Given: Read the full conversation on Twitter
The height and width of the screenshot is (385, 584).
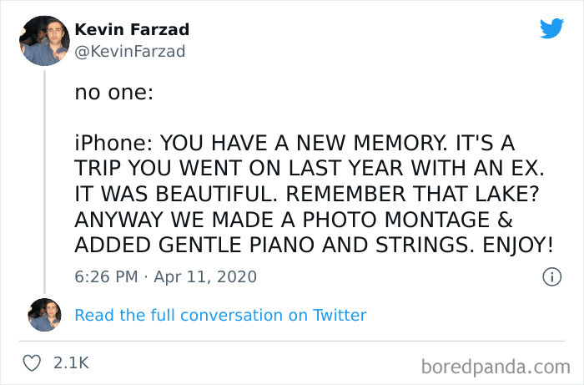Looking at the screenshot, I should pyautogui.click(x=220, y=315).
